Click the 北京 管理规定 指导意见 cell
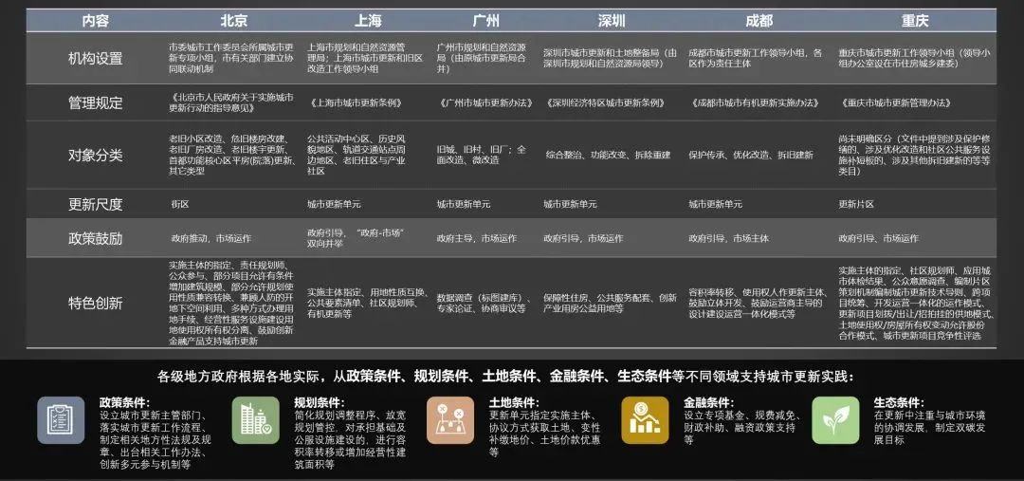This screenshot has height=481, width=1024. [230, 102]
